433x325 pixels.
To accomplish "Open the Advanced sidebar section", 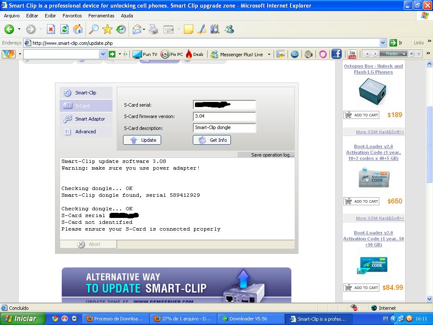I will (x=86, y=132).
